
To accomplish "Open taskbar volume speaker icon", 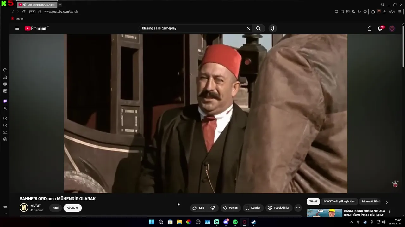I will tap(384, 222).
